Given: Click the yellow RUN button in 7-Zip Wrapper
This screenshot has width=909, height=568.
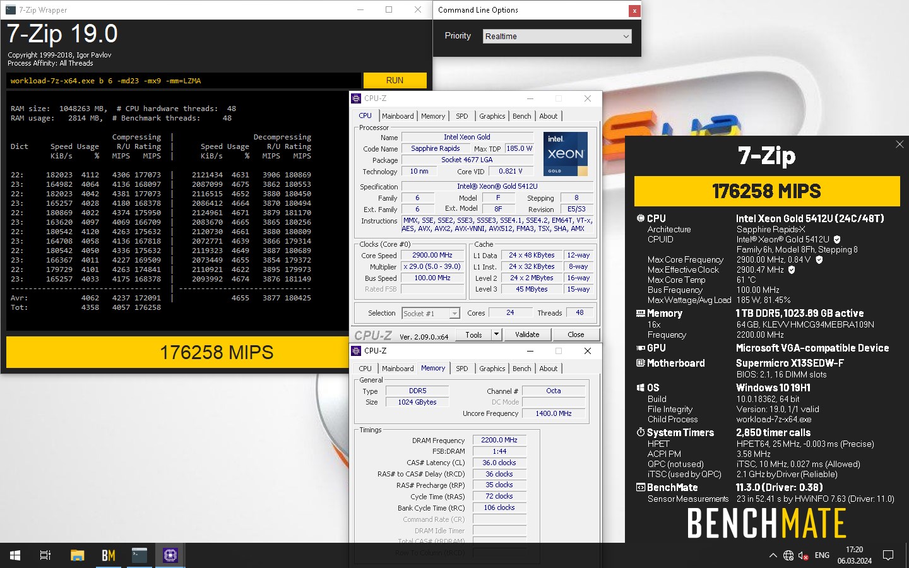Looking at the screenshot, I should (x=395, y=80).
